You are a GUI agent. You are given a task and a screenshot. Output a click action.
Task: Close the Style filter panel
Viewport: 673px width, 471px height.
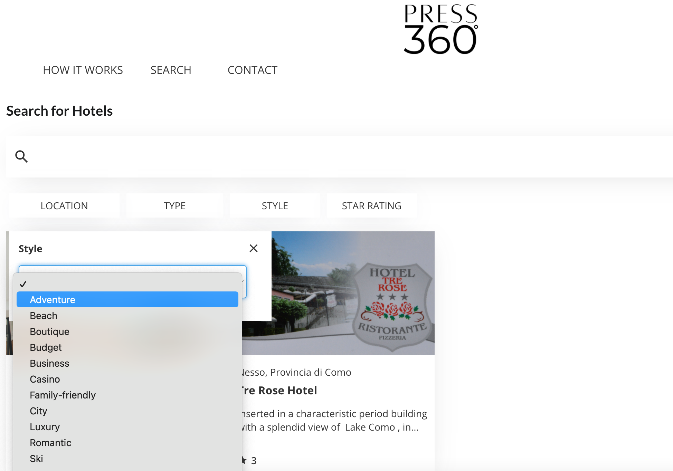click(x=254, y=248)
